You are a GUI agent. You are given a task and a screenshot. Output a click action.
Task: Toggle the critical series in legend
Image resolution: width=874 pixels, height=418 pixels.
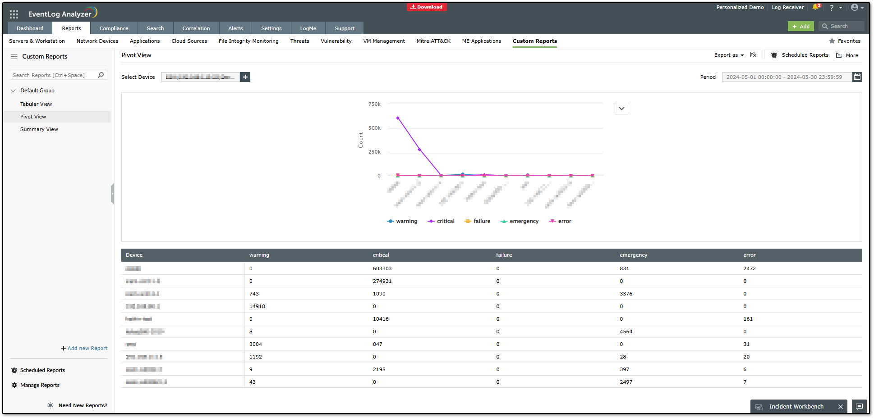click(441, 221)
